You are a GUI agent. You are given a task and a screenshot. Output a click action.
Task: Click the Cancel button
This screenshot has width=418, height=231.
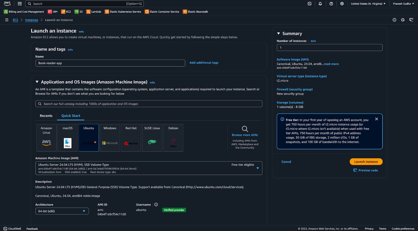pyautogui.click(x=286, y=162)
